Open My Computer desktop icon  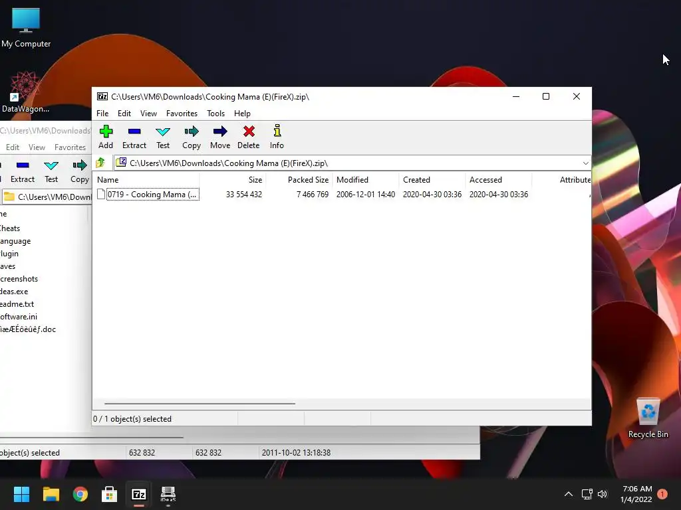[26, 28]
